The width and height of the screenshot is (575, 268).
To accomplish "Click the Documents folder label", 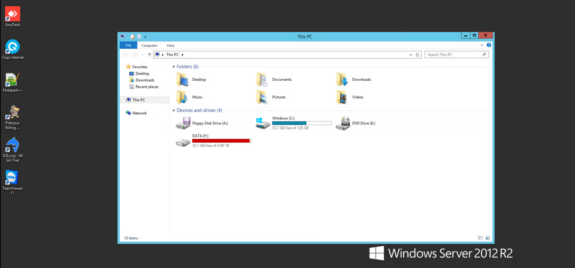I will coord(282,80).
